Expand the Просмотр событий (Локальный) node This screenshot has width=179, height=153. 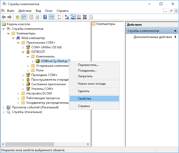pos(4,108)
